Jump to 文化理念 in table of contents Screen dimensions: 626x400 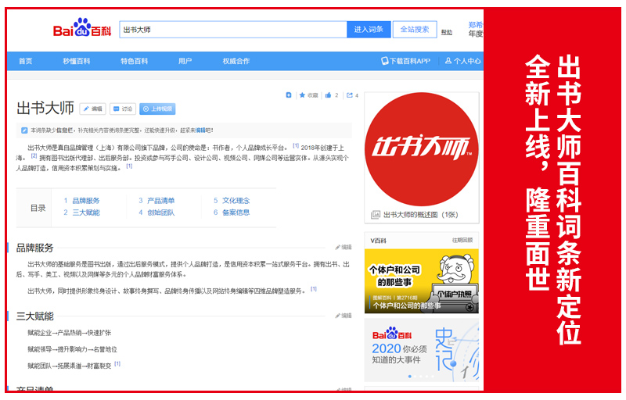pyautogui.click(x=236, y=201)
